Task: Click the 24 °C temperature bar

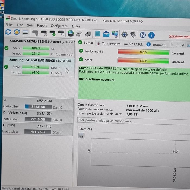Action: (36, 72)
